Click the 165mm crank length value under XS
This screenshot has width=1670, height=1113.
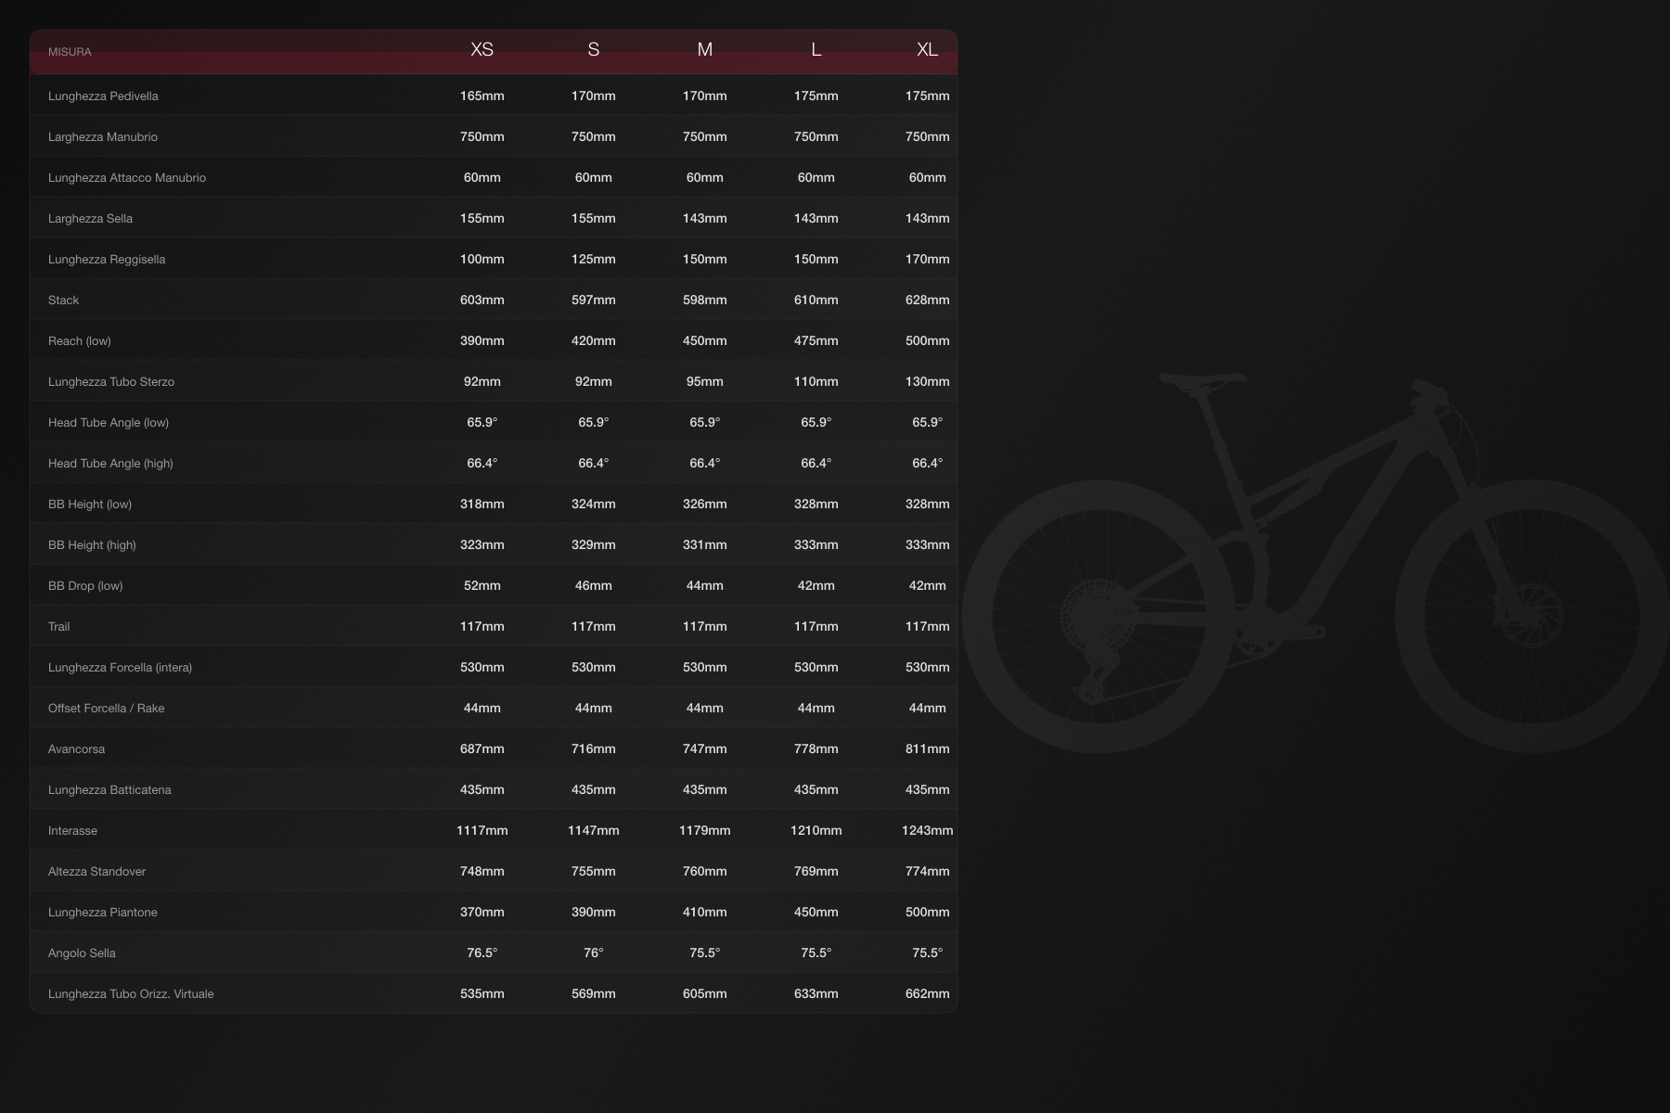pos(483,96)
